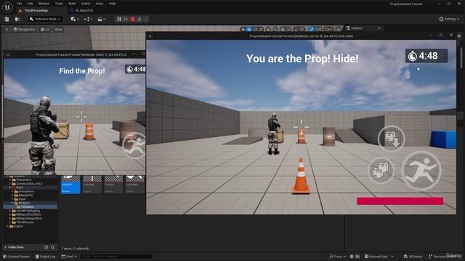Open the quick add content dropdown

click(x=75, y=19)
